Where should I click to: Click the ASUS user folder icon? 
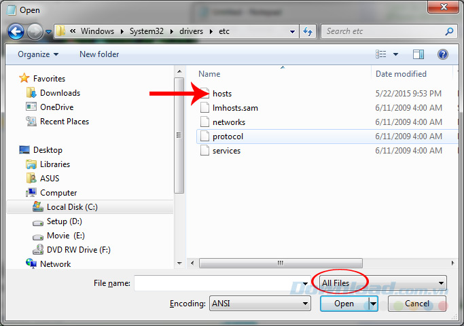[x=31, y=178]
